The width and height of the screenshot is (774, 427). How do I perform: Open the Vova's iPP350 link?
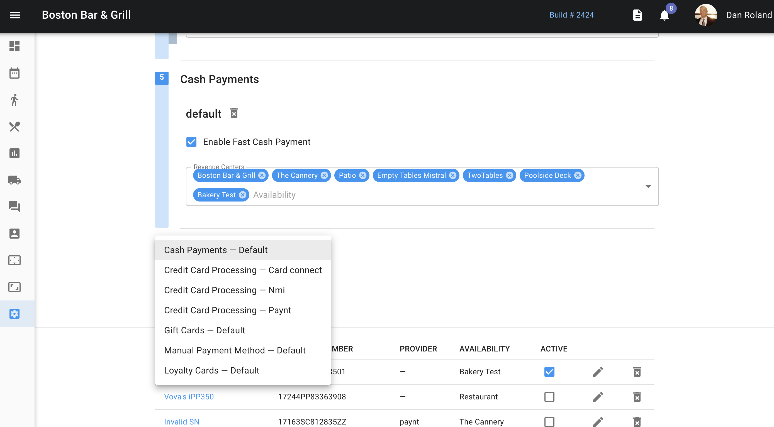(x=189, y=397)
